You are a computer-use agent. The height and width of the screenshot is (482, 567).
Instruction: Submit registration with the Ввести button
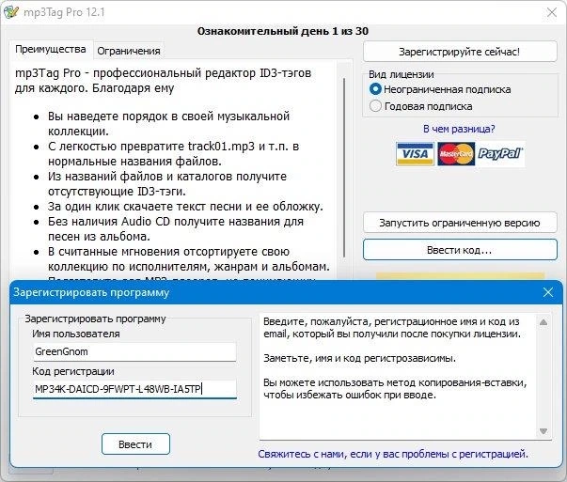click(x=135, y=444)
